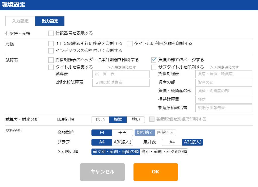Check 1日の最終取引行に残高を印刷する

pos(51,44)
